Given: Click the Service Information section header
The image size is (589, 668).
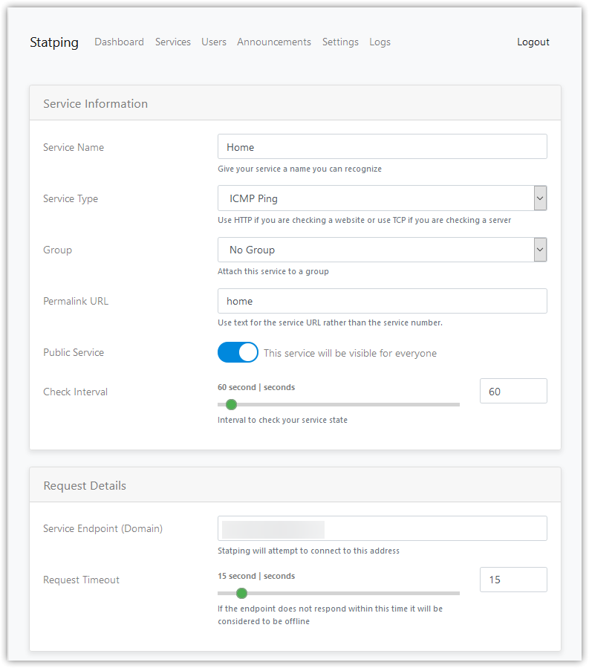Looking at the screenshot, I should (x=95, y=103).
